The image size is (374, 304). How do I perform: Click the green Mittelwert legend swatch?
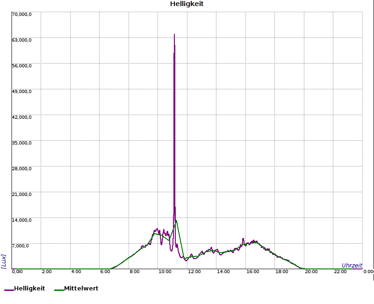click(59, 290)
